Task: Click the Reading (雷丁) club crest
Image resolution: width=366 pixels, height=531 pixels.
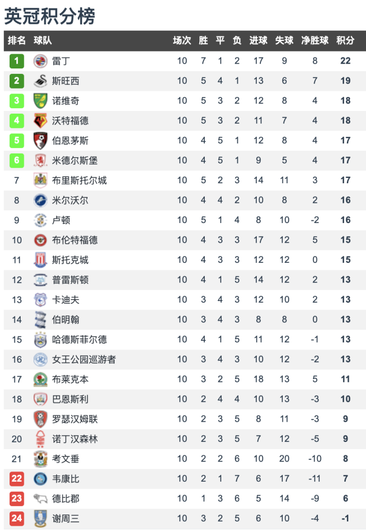Action: (40, 61)
